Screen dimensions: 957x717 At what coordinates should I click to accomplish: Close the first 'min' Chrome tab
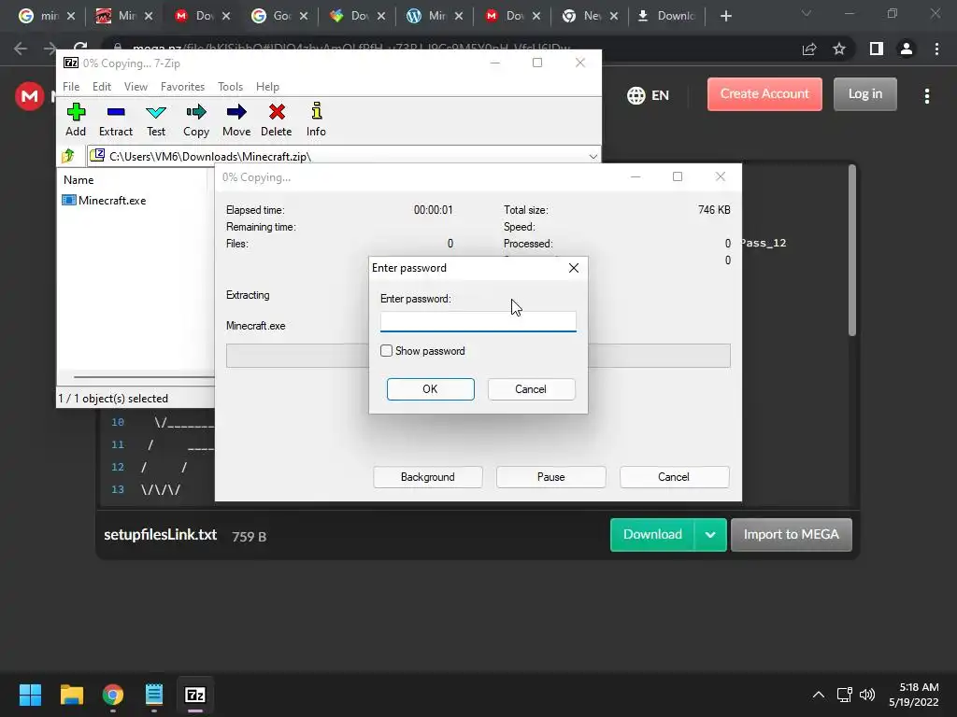pos(71,16)
